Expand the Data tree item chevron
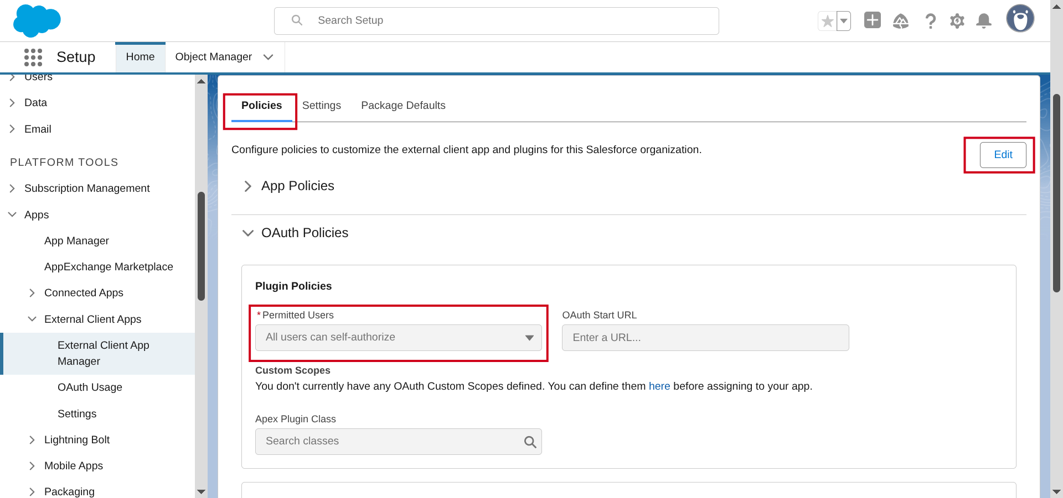This screenshot has width=1063, height=498. pyautogui.click(x=12, y=103)
